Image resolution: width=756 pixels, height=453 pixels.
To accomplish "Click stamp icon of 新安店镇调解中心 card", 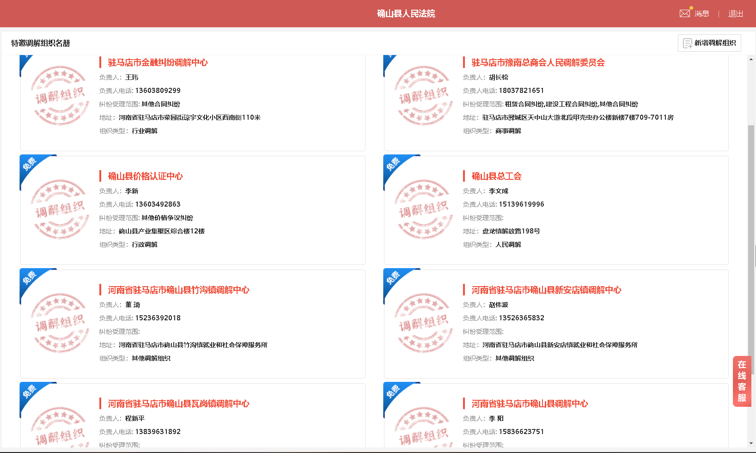I will click(424, 323).
